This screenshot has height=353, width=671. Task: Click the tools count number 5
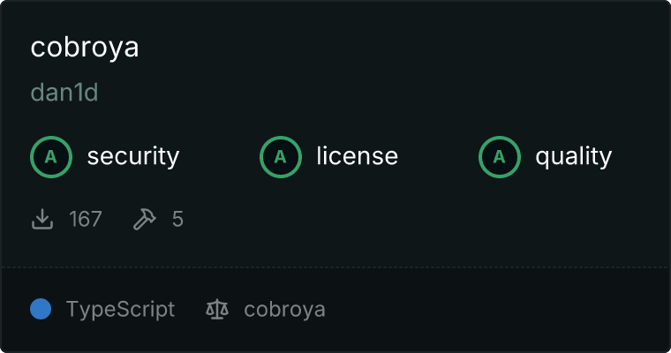(x=177, y=219)
